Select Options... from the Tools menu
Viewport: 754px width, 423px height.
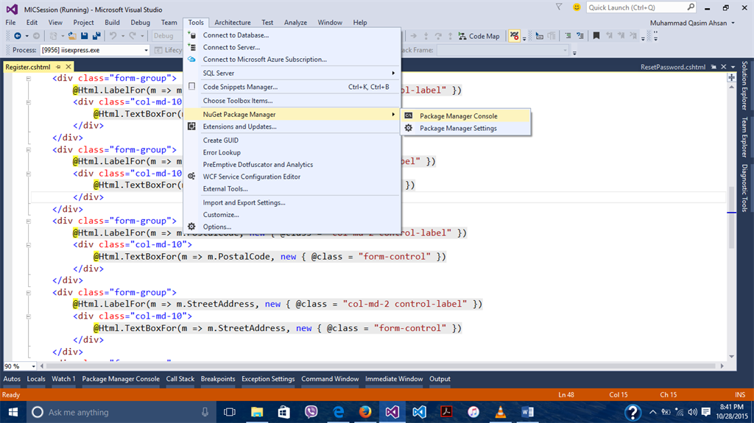tap(216, 227)
